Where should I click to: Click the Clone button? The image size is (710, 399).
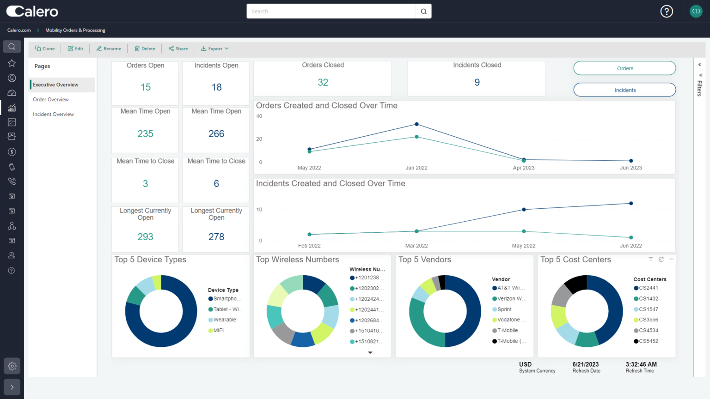(45, 48)
